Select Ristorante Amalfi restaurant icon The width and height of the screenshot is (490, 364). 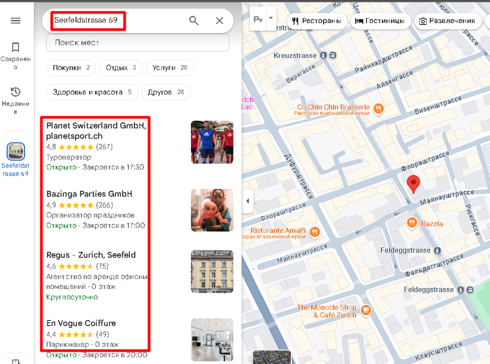[315, 232]
